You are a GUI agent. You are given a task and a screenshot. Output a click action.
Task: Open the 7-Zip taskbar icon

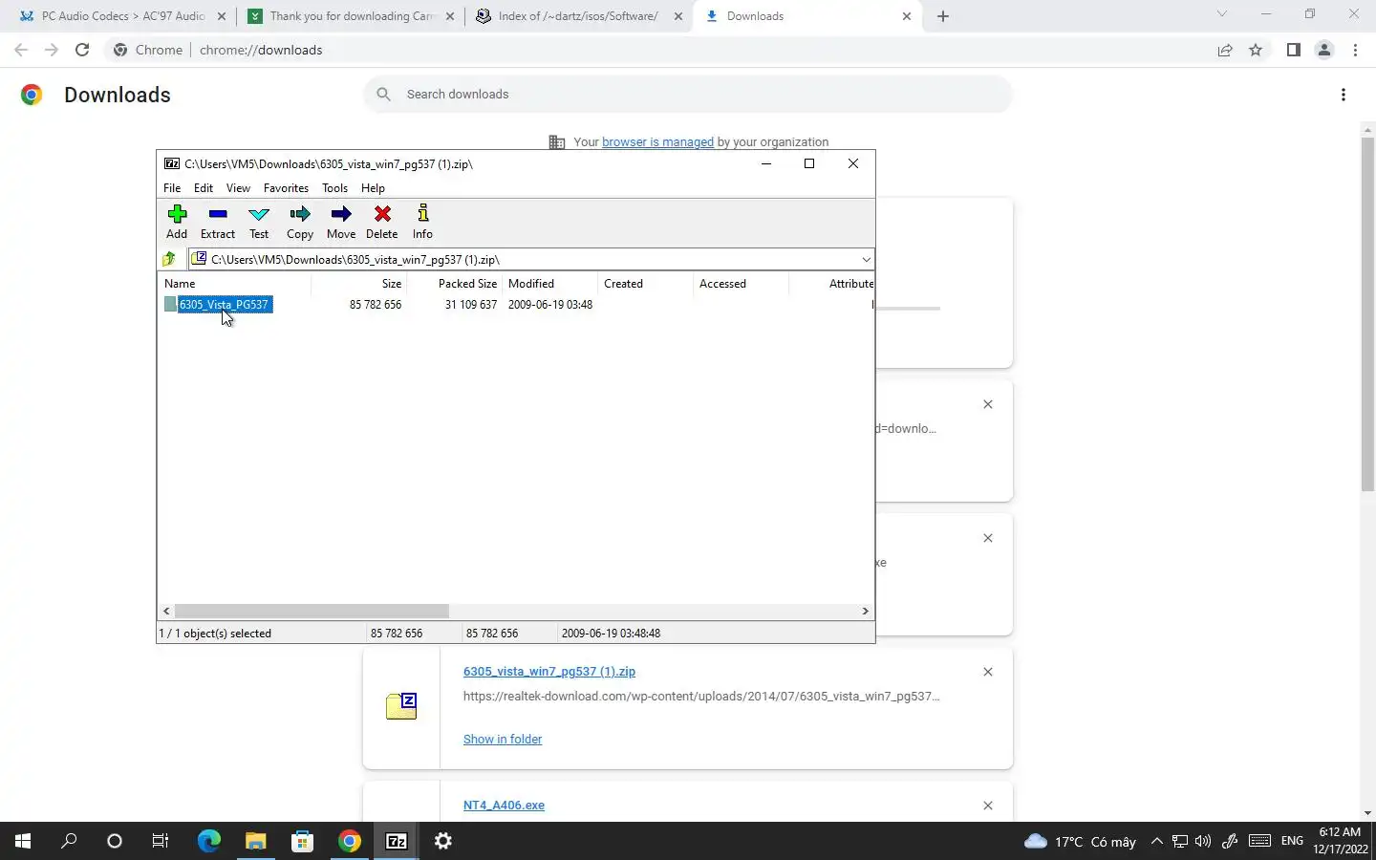tap(397, 841)
